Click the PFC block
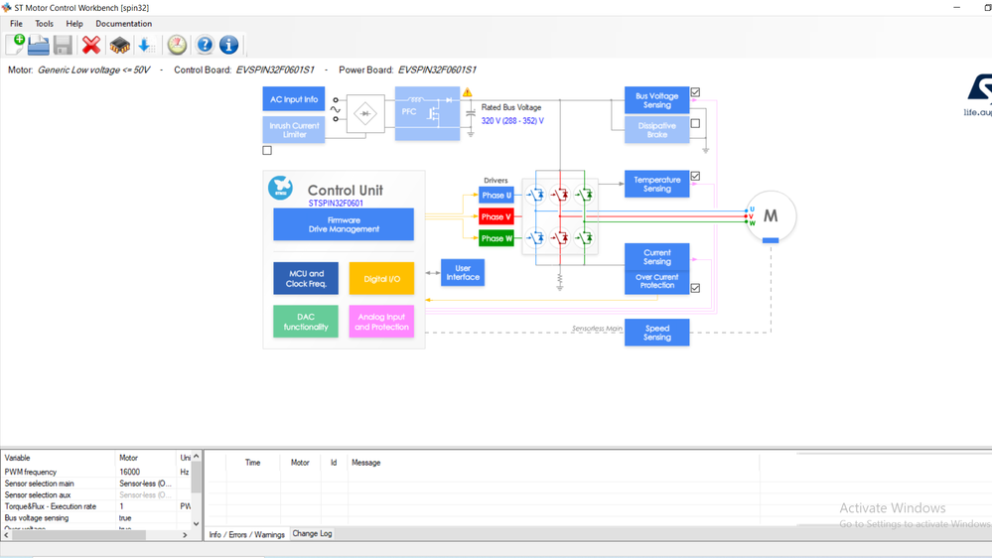Screen dimensions: 992x558 tap(428, 113)
